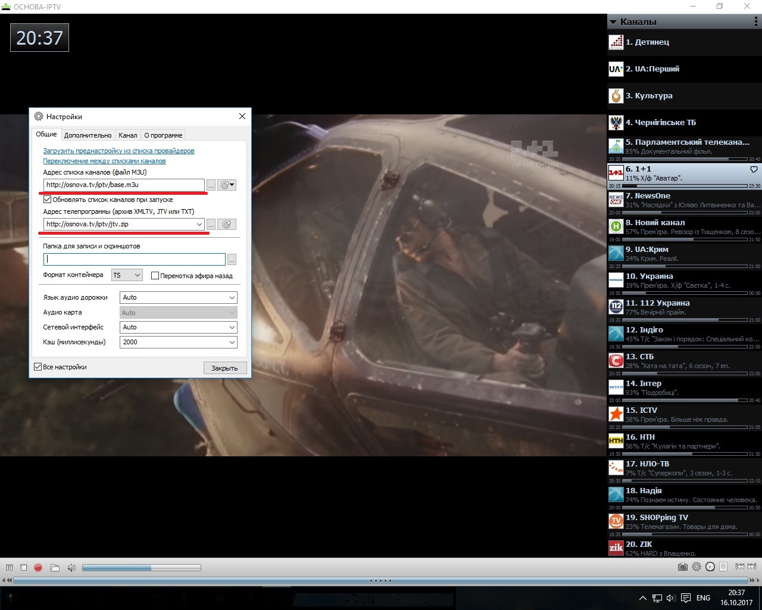Toggle favorite heart on channel 1+1

[754, 170]
